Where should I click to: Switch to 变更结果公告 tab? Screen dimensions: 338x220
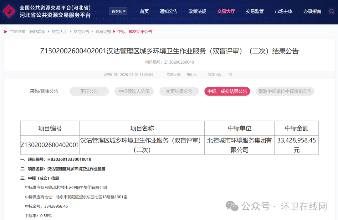(x=179, y=91)
